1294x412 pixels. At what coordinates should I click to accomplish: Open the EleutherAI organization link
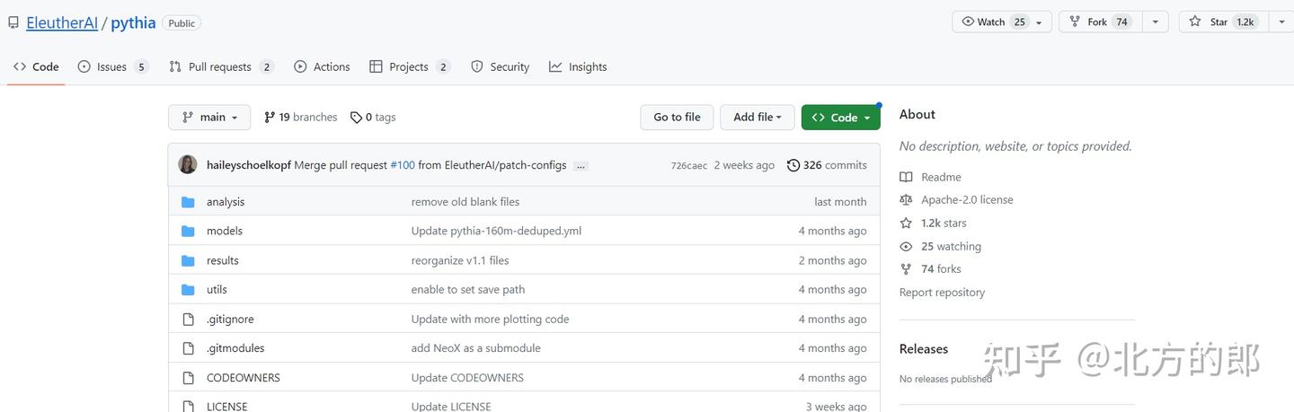tap(62, 23)
